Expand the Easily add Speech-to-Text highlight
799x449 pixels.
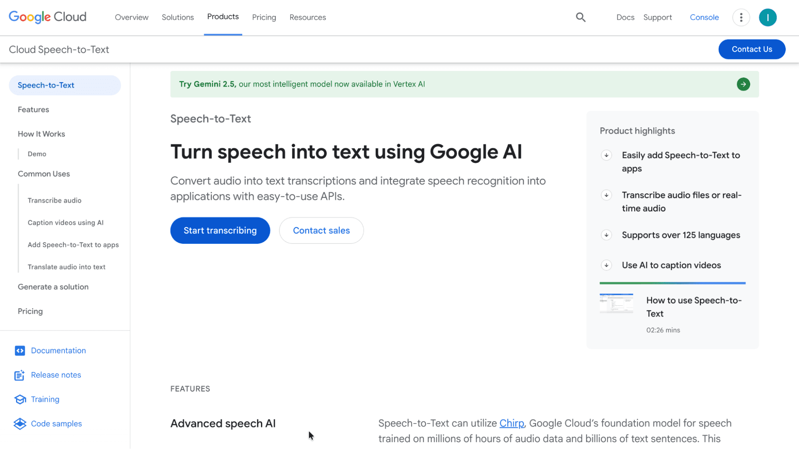pyautogui.click(x=606, y=155)
